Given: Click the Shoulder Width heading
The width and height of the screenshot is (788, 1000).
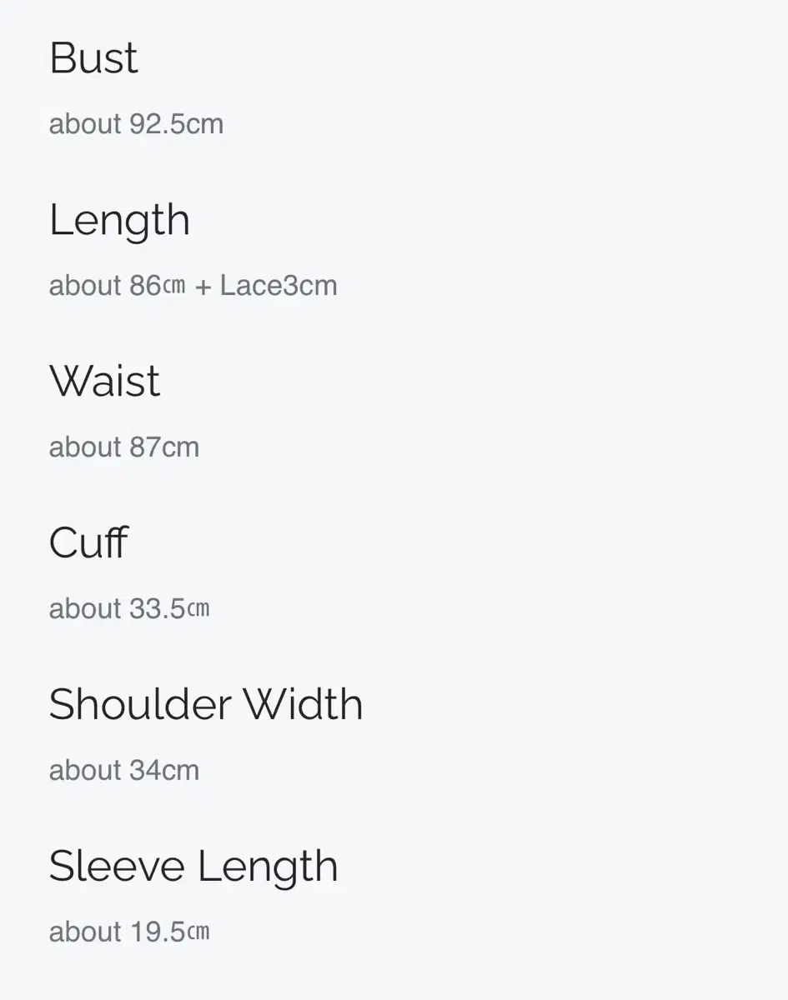Looking at the screenshot, I should (205, 705).
